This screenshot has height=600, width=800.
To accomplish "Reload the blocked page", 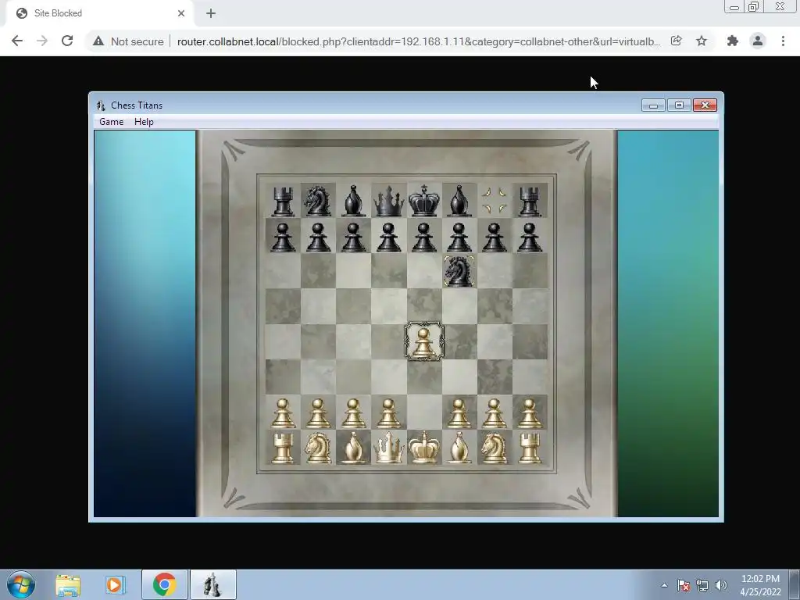I will click(67, 41).
